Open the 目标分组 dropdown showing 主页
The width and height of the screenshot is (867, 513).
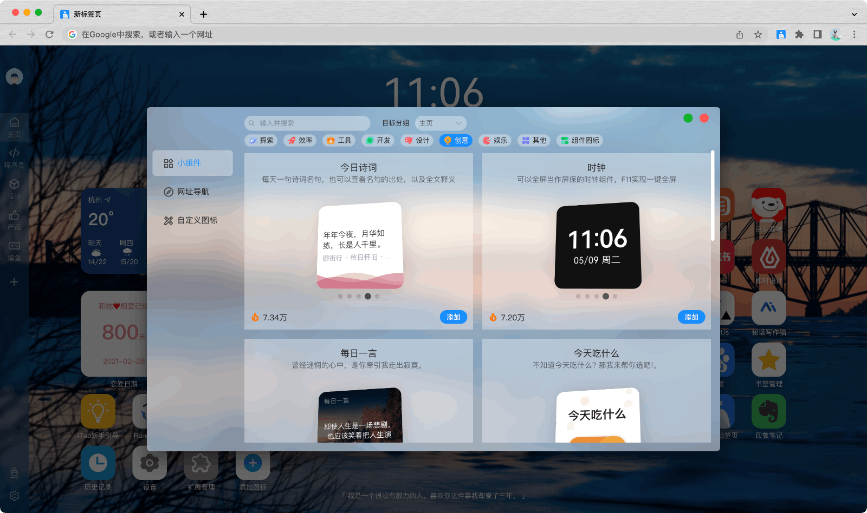(441, 123)
